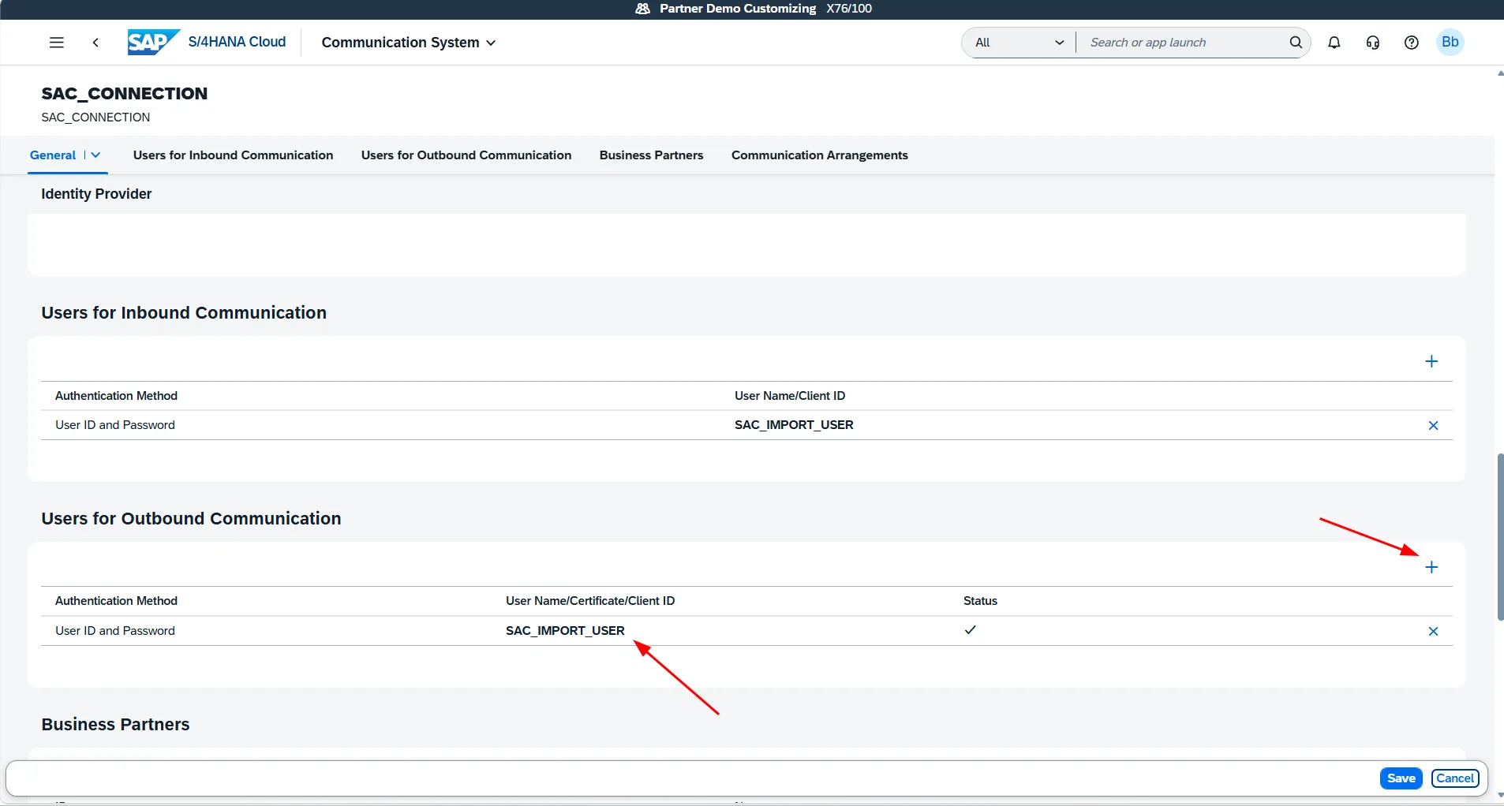Click outbound user name SAC_IMPORT_USER
This screenshot has width=1504, height=806.
565,631
